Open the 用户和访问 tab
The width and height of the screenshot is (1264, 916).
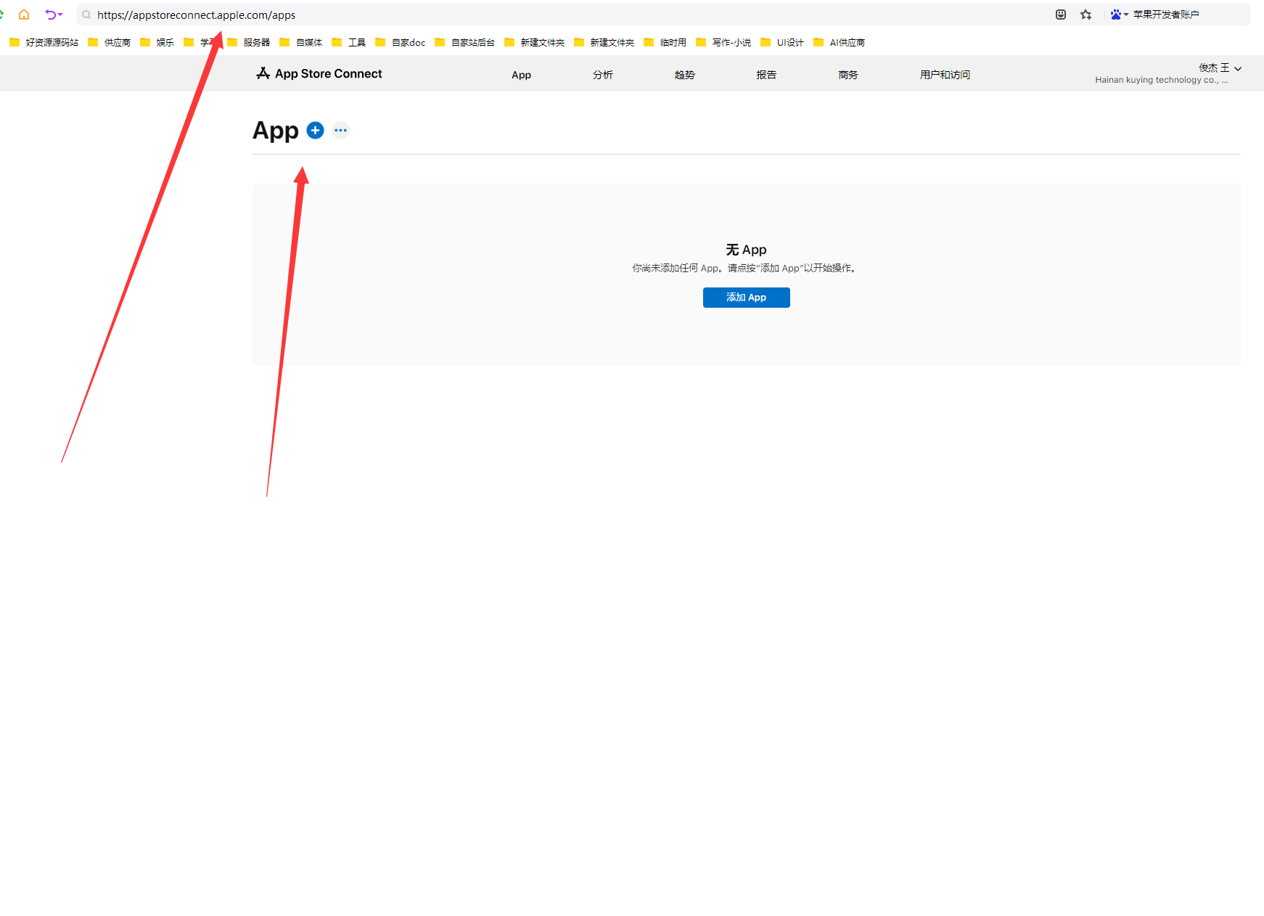[945, 75]
